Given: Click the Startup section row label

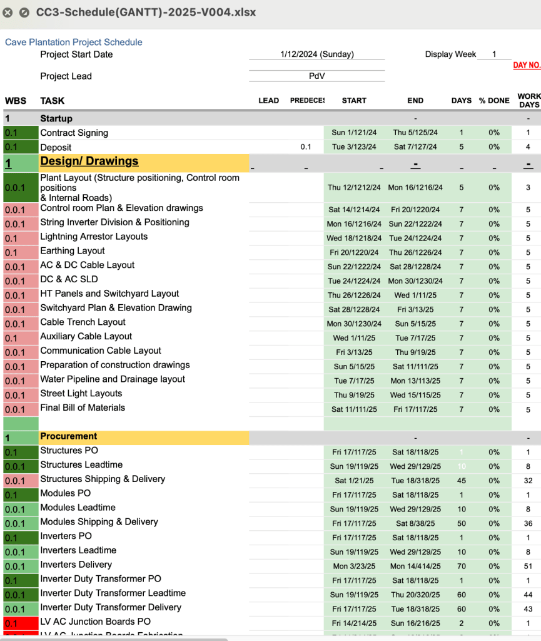Looking at the screenshot, I should click(56, 118).
